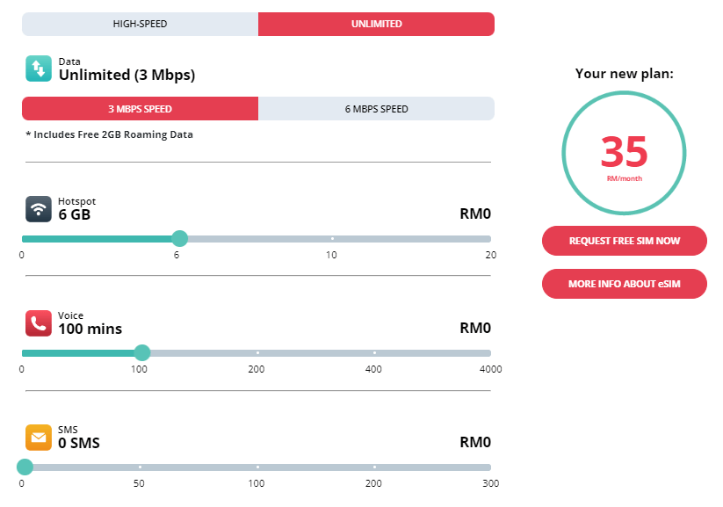This screenshot has width=723, height=507.
Task: Set SMS slider to 200 mark
Action: pyautogui.click(x=374, y=467)
